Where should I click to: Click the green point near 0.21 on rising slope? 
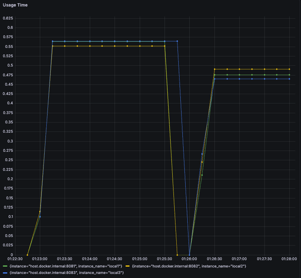click(202, 175)
